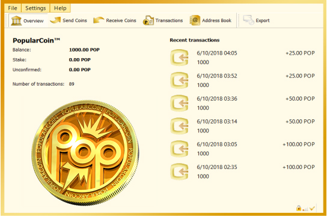Click the Export label
Viewport: 327px width, 217px height.
(263, 20)
